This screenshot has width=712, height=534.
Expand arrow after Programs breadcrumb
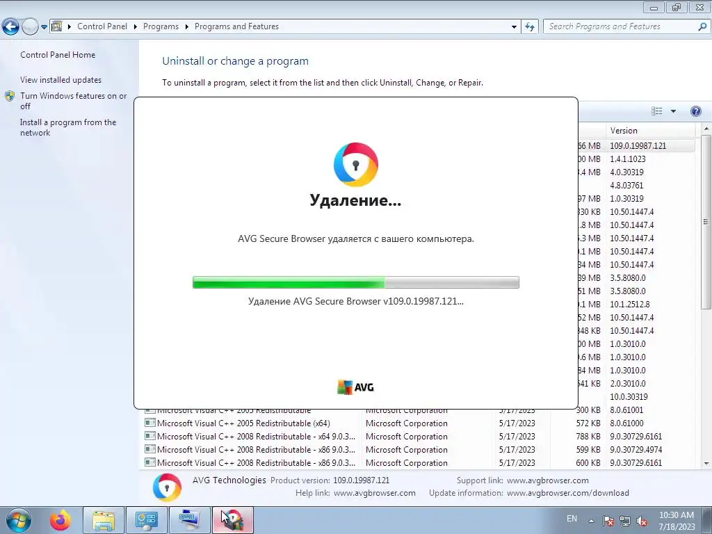(186, 27)
